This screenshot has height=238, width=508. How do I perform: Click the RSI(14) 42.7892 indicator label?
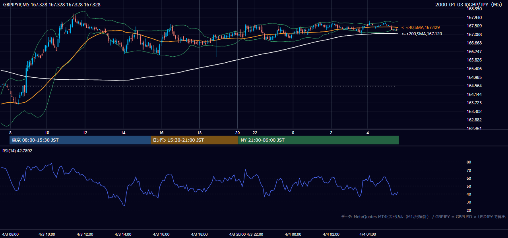(17, 151)
